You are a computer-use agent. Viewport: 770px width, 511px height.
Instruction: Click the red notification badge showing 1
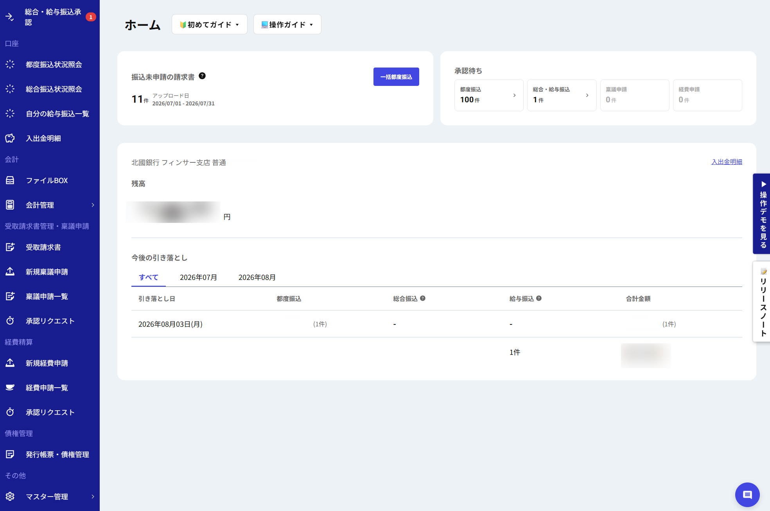click(x=91, y=17)
